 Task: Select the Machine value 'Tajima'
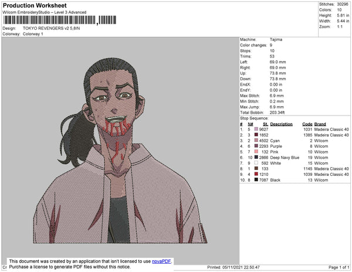tap(276, 39)
